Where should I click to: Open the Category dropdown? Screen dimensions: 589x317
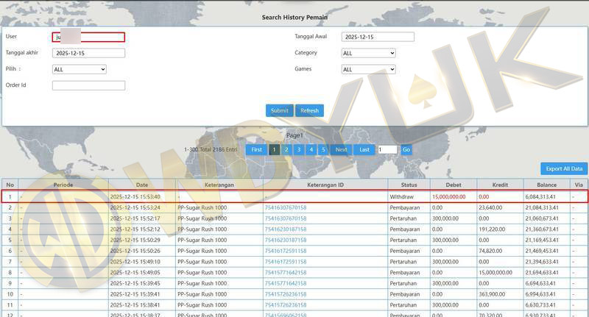pyautogui.click(x=368, y=53)
